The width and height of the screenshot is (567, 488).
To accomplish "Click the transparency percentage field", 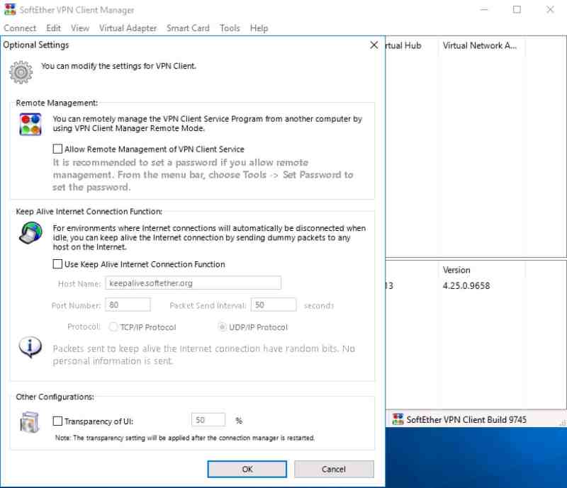I will coord(208,420).
